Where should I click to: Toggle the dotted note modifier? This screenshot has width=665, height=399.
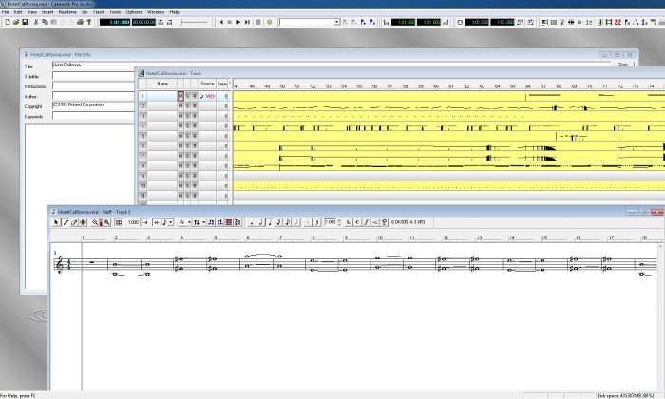[309, 222]
